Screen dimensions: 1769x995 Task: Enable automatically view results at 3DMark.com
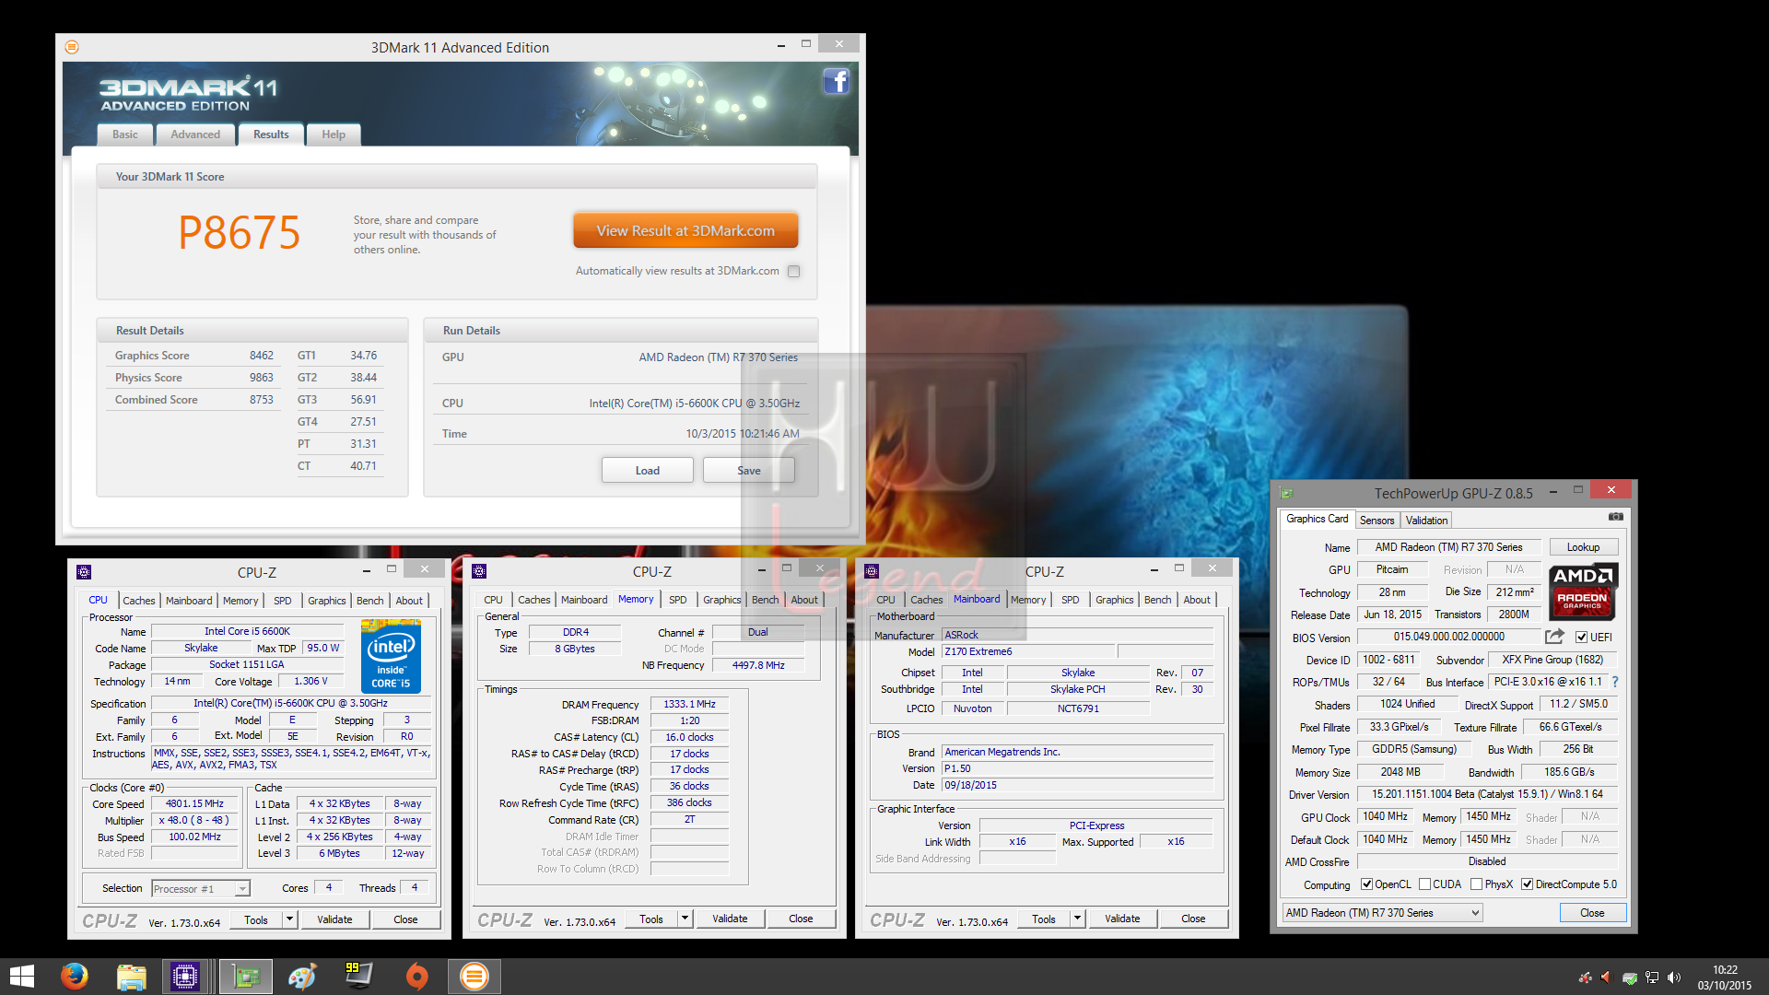[794, 271]
